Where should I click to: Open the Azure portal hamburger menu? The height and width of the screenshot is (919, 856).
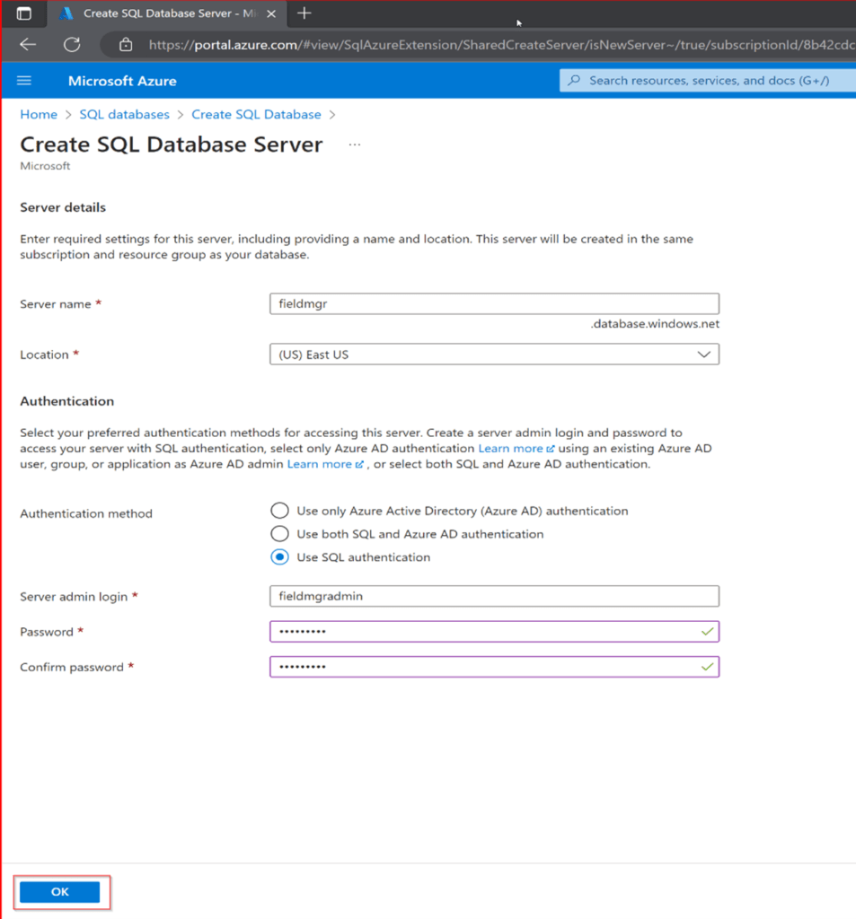(24, 80)
